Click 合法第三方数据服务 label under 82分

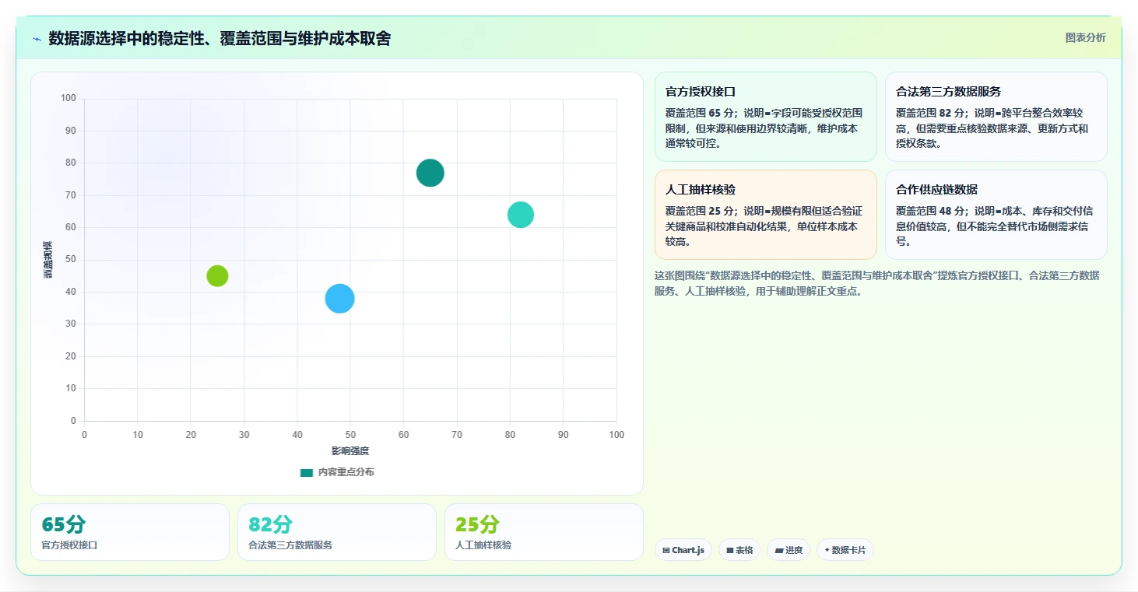290,545
